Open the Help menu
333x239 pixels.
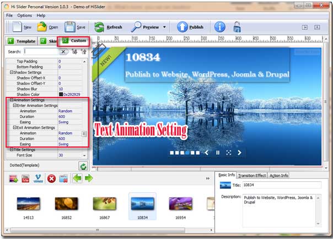tap(41, 15)
